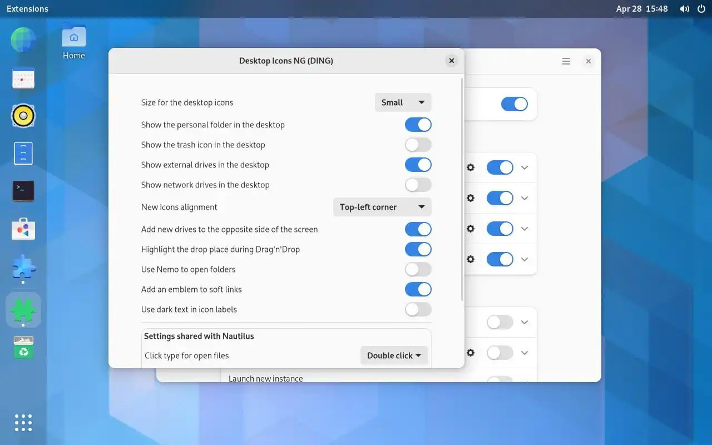Expand the last enabled row chevron in Extensions window
Viewport: 712px width, 445px height.
coord(525,259)
